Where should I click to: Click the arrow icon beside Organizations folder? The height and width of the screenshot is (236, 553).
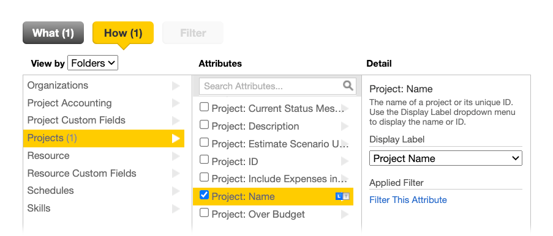[x=176, y=86]
